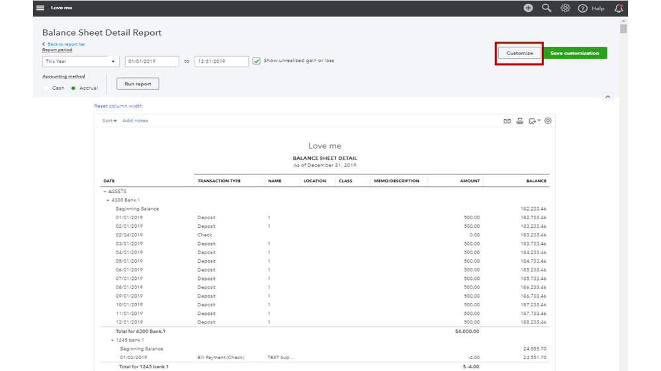661x371 pixels.
Task: Click the notifications bell icon
Action: point(619,8)
